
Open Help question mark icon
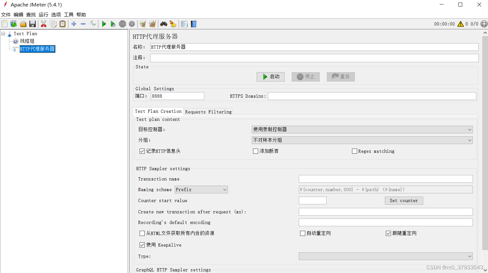194,24
